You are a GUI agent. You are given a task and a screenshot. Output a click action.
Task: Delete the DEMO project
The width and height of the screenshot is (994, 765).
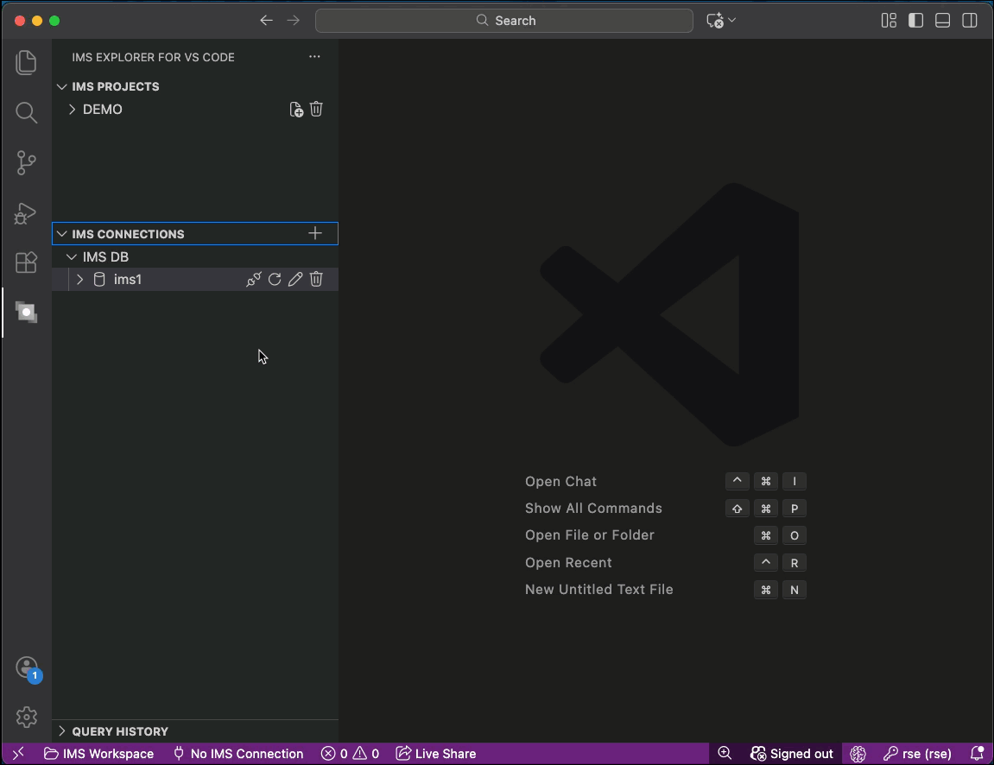coord(316,110)
